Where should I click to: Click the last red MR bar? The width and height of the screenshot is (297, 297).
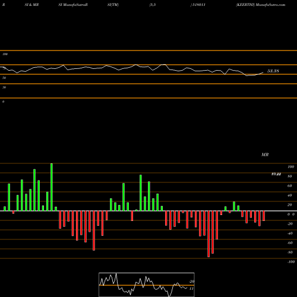click(x=264, y=216)
